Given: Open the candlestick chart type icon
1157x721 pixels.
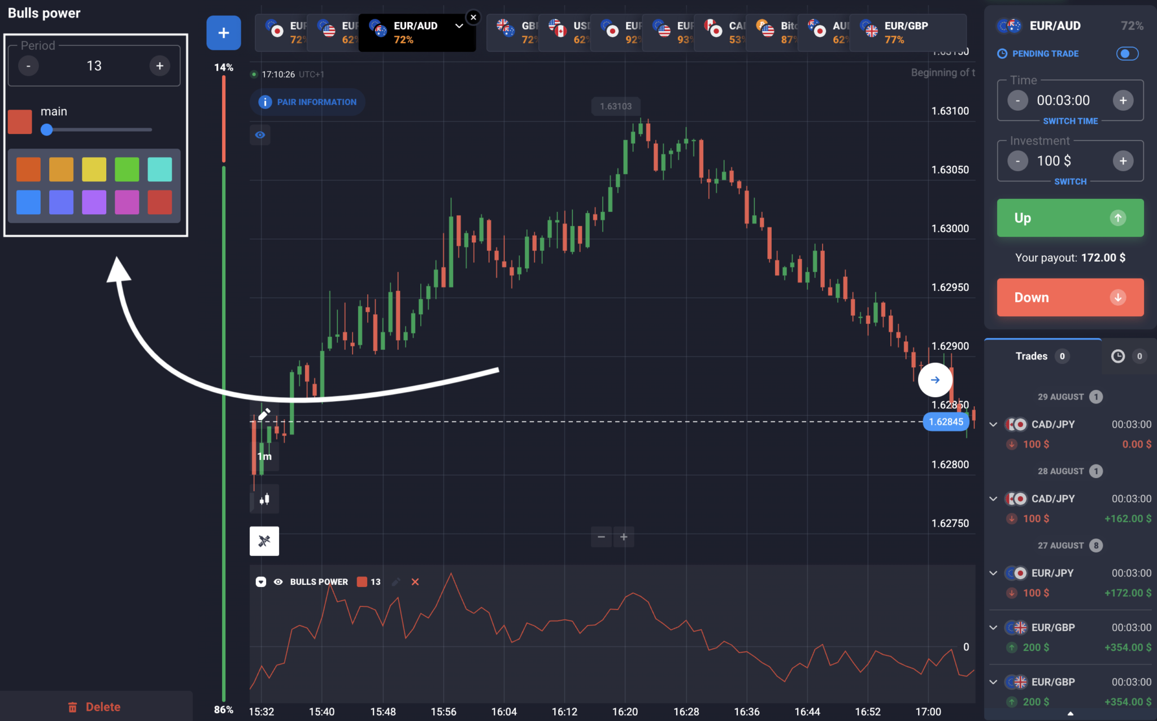Looking at the screenshot, I should coord(264,499).
